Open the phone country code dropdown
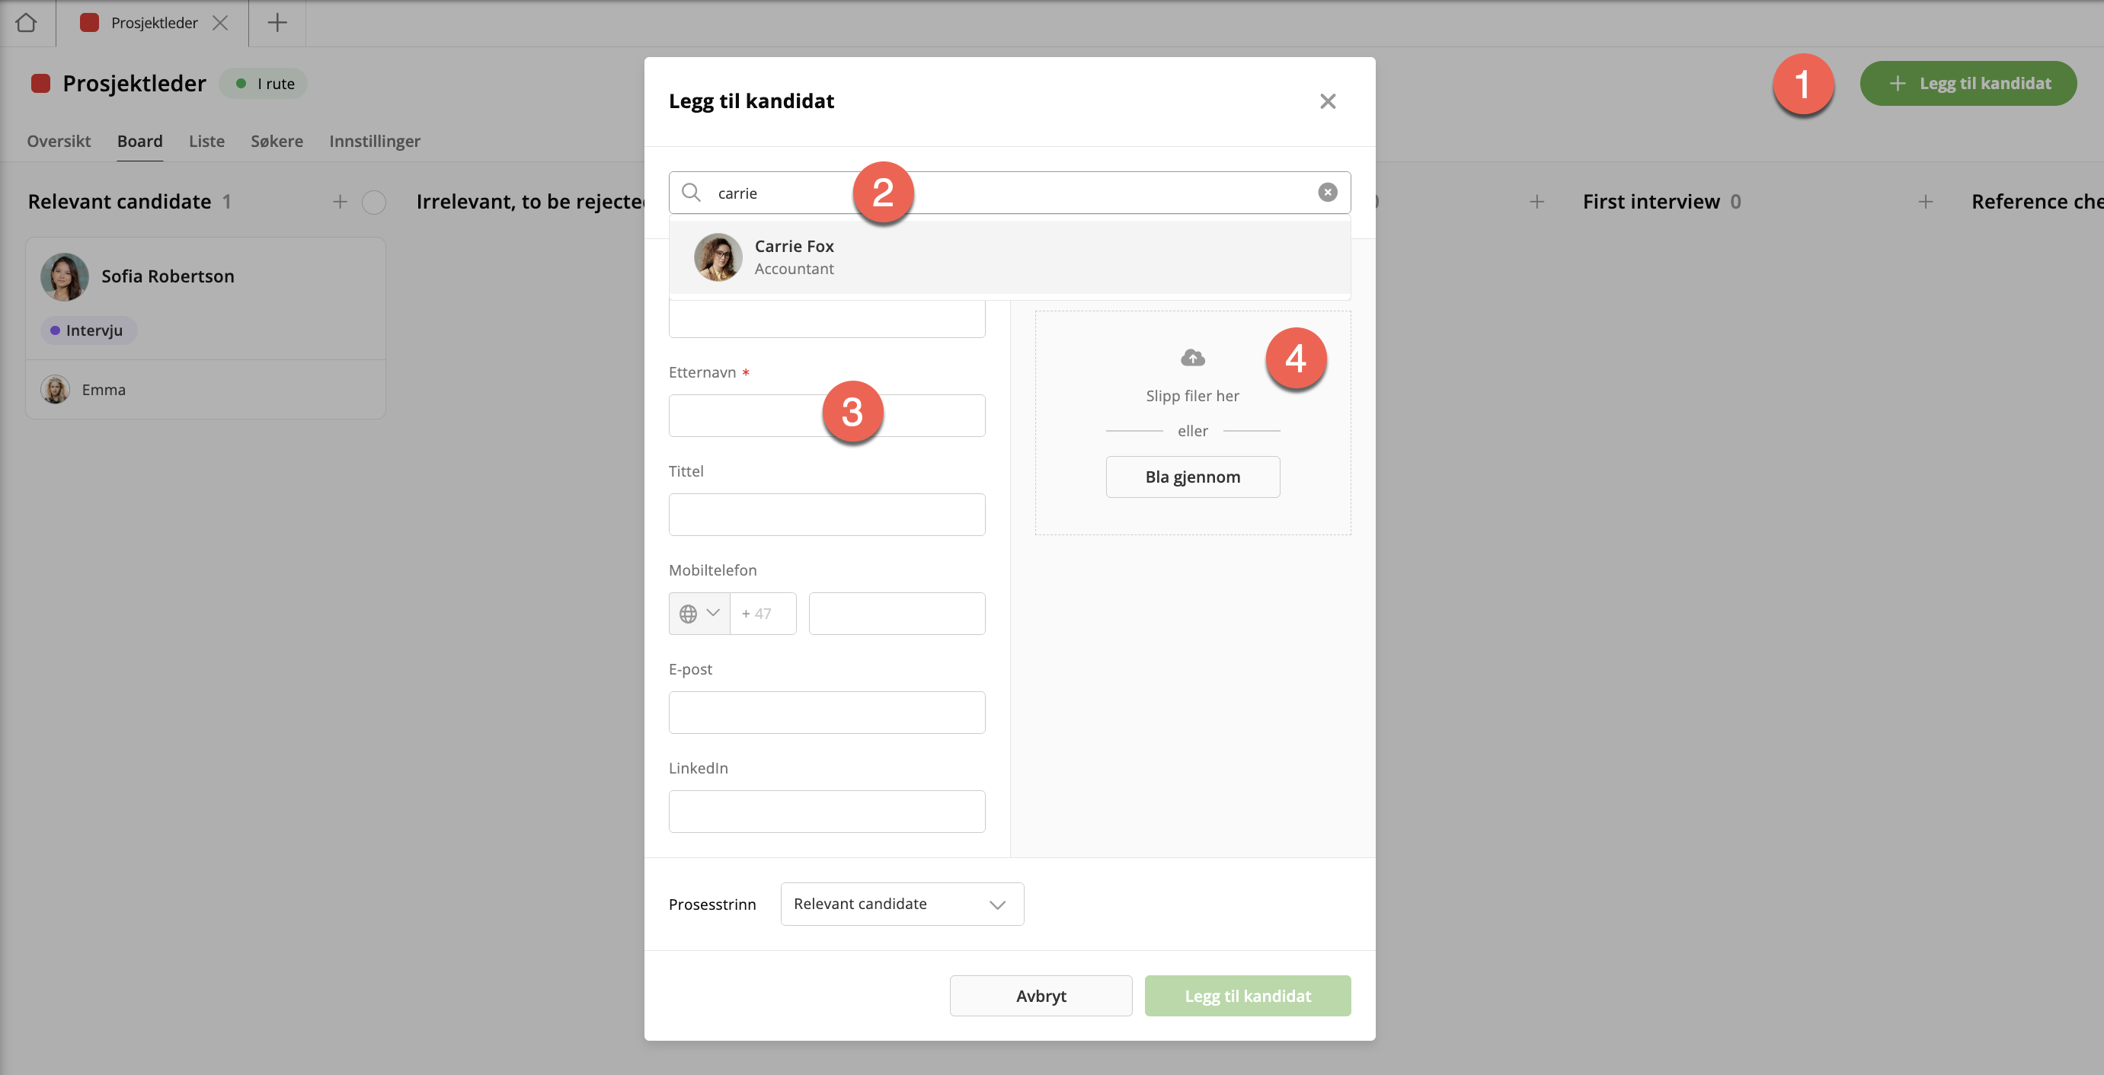Screen dimensions: 2104x1075 (699, 613)
